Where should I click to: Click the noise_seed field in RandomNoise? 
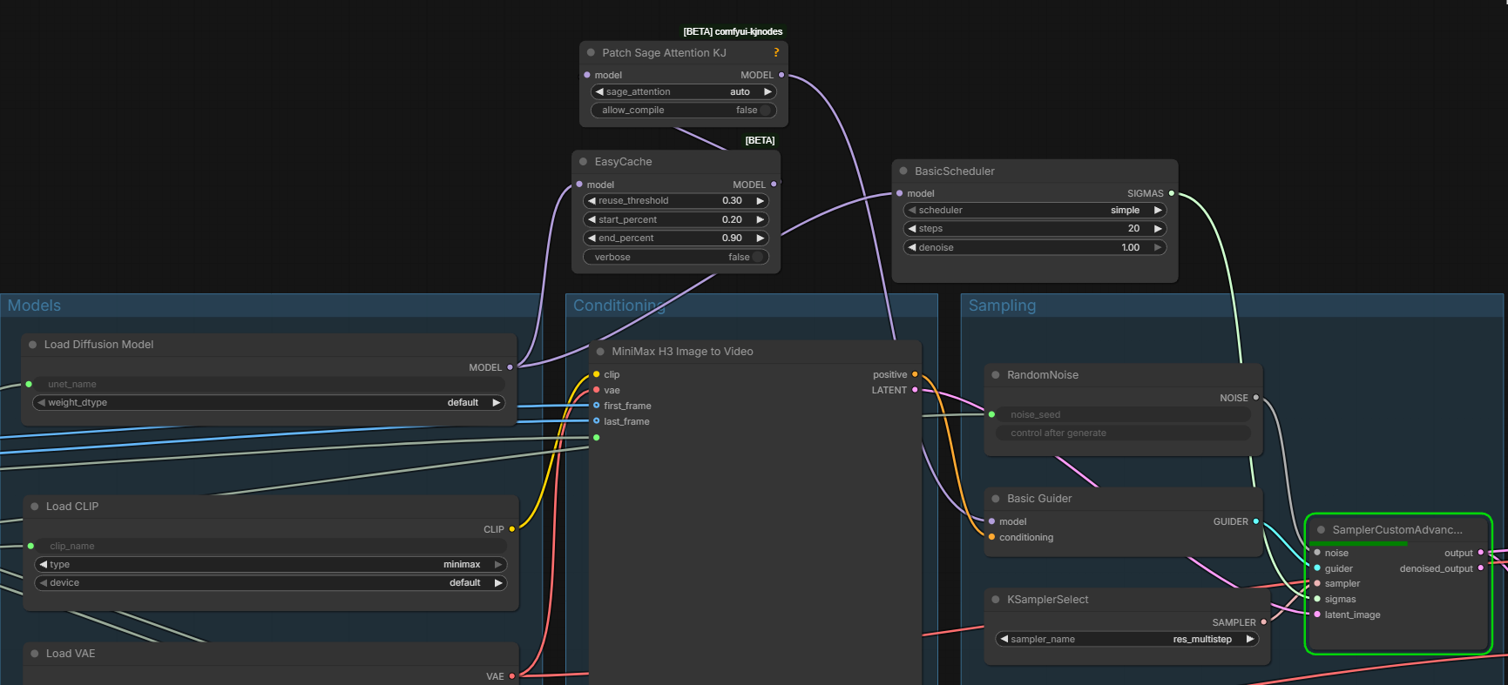1123,414
